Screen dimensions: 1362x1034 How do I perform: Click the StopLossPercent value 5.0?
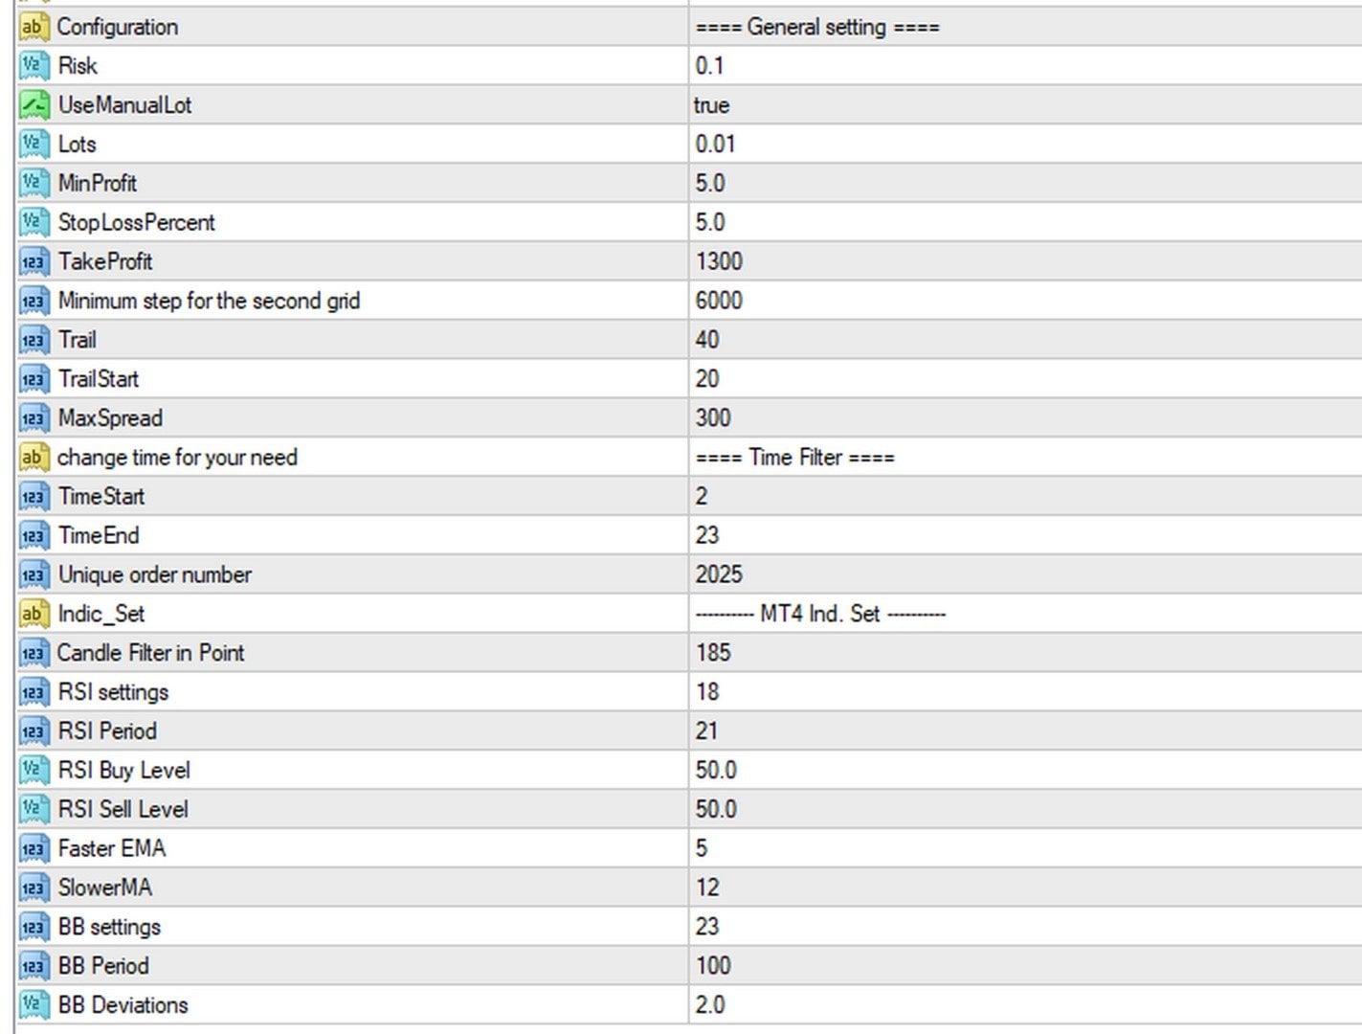coord(710,223)
